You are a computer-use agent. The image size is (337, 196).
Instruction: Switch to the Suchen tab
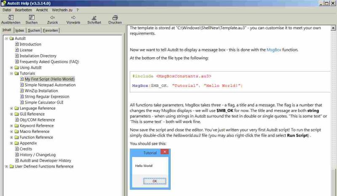point(34,30)
